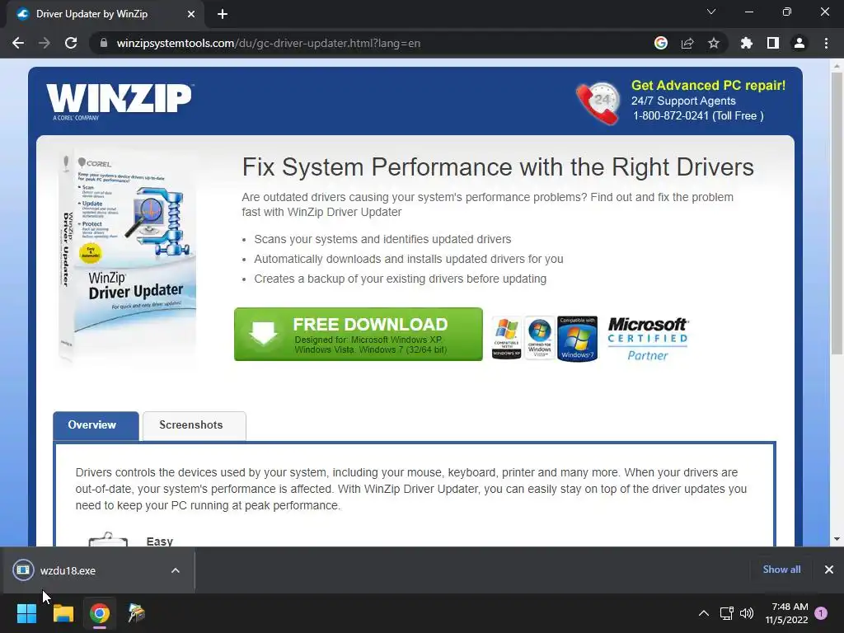The width and height of the screenshot is (844, 633).
Task: Click the Certified for Windows Vista badge
Action: (x=539, y=338)
